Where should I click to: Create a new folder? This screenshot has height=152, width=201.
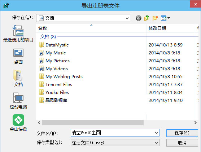155,18
